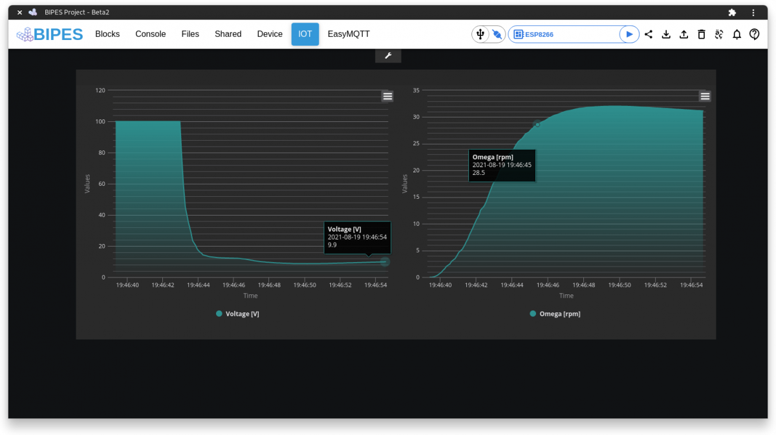Share the current BIPES project
Image resolution: width=776 pixels, height=435 pixels.
point(649,34)
